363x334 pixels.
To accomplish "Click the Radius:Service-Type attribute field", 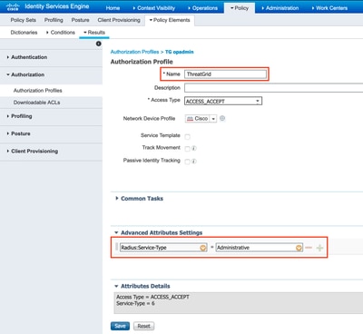I will pyautogui.click(x=163, y=248).
